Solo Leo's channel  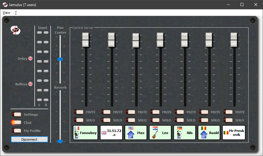pos(155,120)
